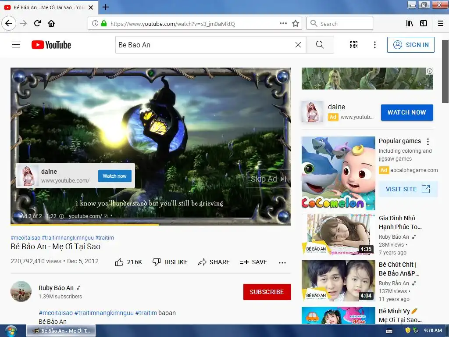The width and height of the screenshot is (449, 337).
Task: Open a new browser tab with plus button
Action: [105, 7]
